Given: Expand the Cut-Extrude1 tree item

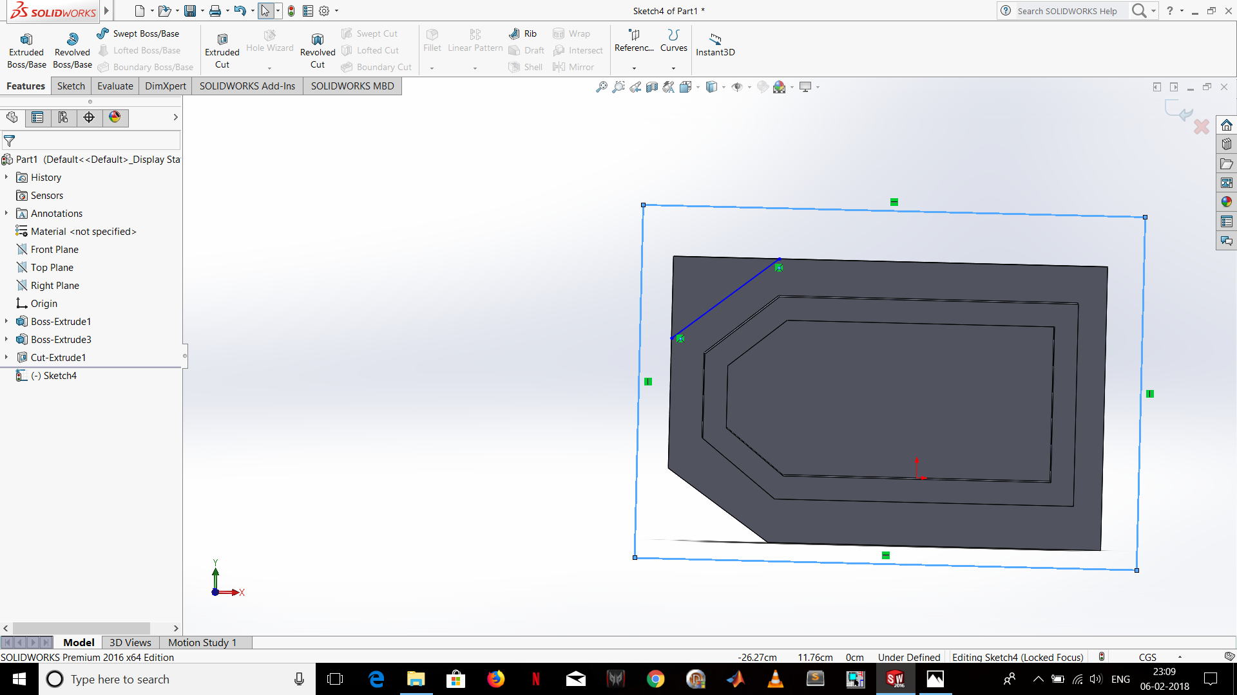Looking at the screenshot, I should pyautogui.click(x=7, y=357).
